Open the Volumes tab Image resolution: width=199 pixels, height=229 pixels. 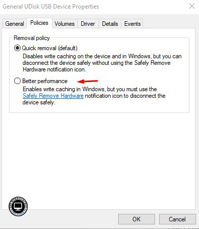[65, 24]
